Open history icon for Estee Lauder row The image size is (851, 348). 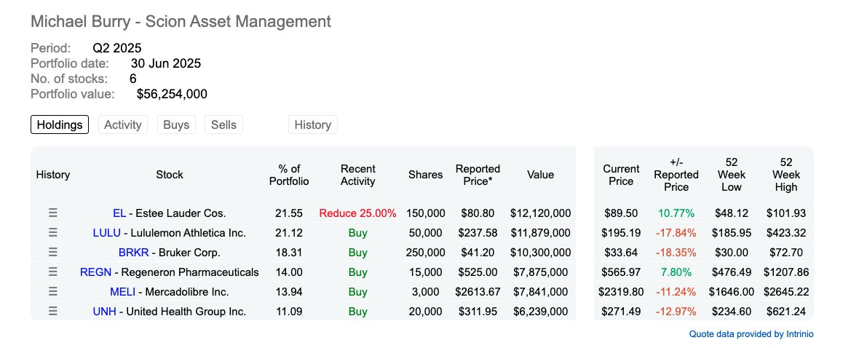(x=52, y=213)
